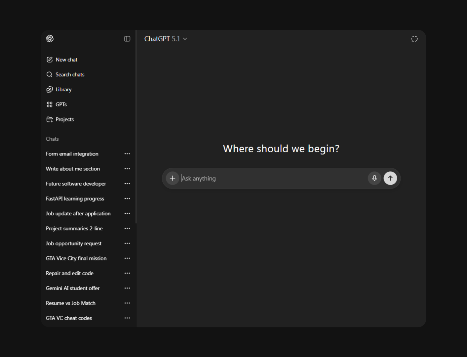
Task: Open the GTA Vice City final mission chat
Action: (76, 258)
